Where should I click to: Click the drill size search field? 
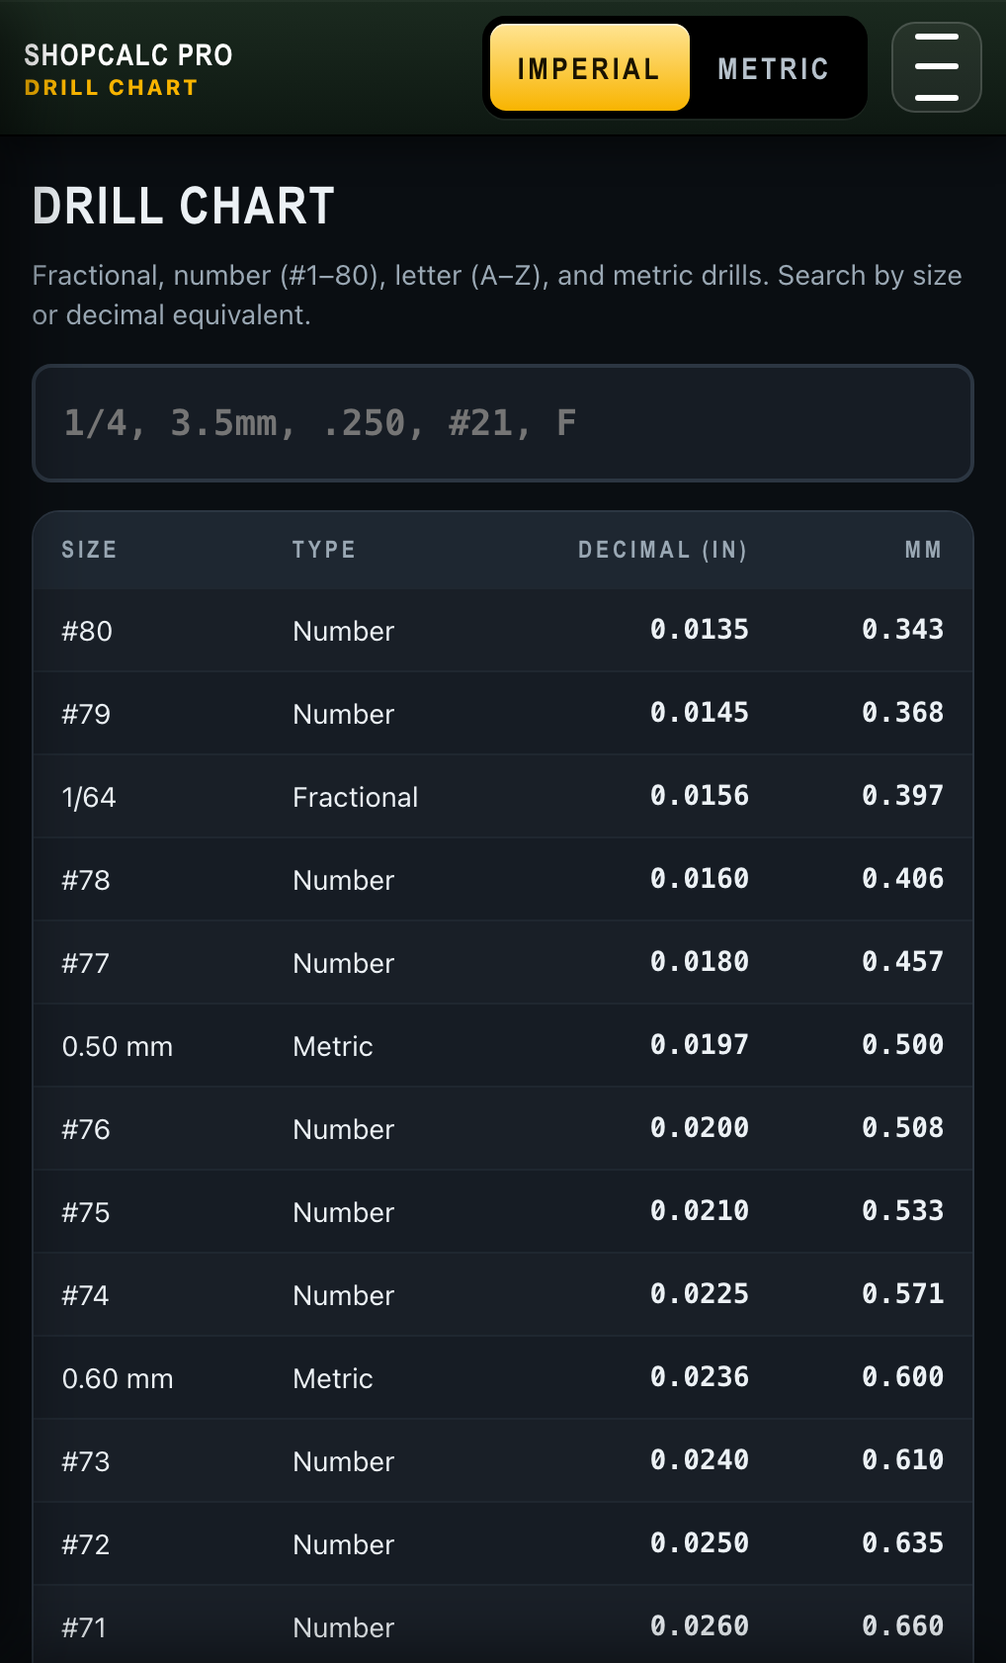coord(502,423)
